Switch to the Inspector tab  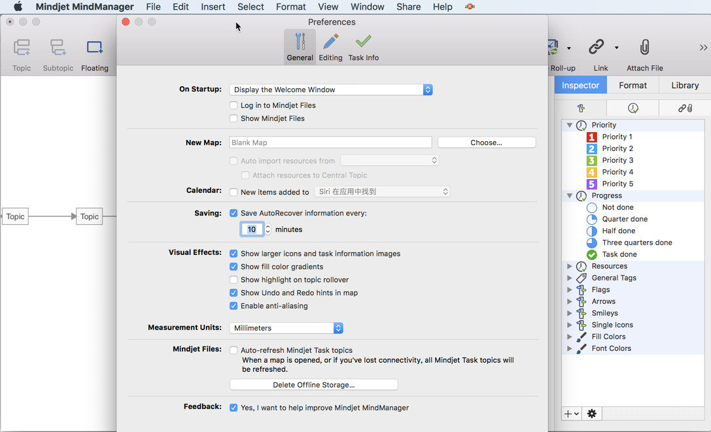(x=580, y=85)
